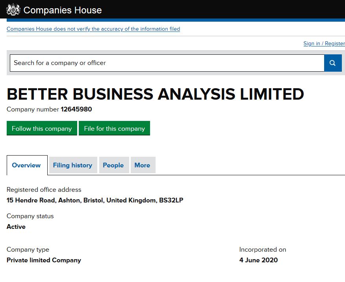Image resolution: width=345 pixels, height=282 pixels.
Task: Switch to the Filing history tab
Action: tap(72, 165)
